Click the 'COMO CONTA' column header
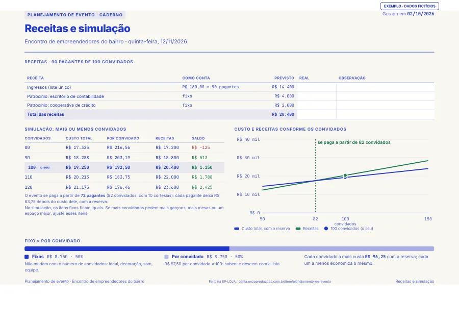This screenshot has height=325, width=459. coord(196,78)
